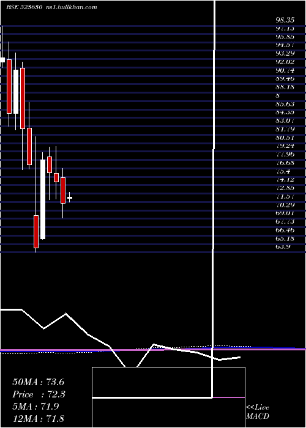Click the 92.02 price axis label
Screen dimensions: 306x428
point(285,62)
